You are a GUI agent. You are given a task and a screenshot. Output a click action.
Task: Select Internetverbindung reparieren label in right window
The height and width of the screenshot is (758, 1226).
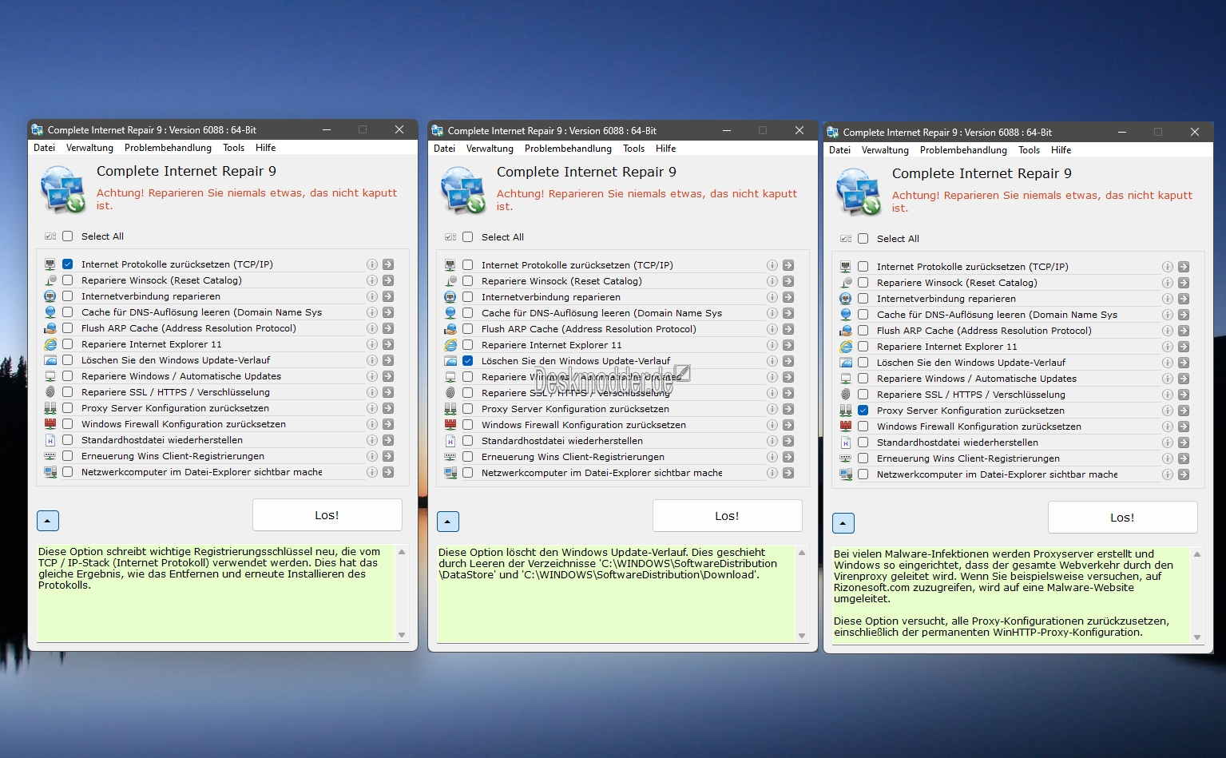point(946,299)
